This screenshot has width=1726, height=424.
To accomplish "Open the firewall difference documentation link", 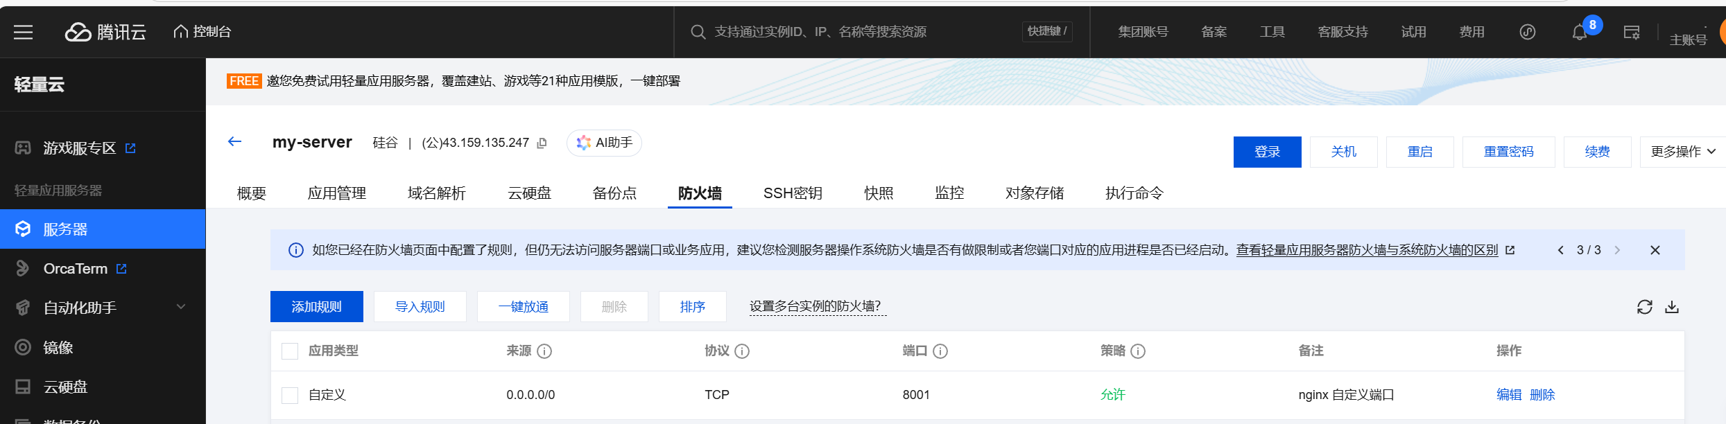I will tap(1367, 250).
